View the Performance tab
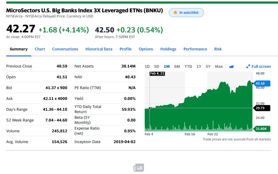Image resolution: width=278 pixels, height=174 pixels. pyautogui.click(x=195, y=49)
